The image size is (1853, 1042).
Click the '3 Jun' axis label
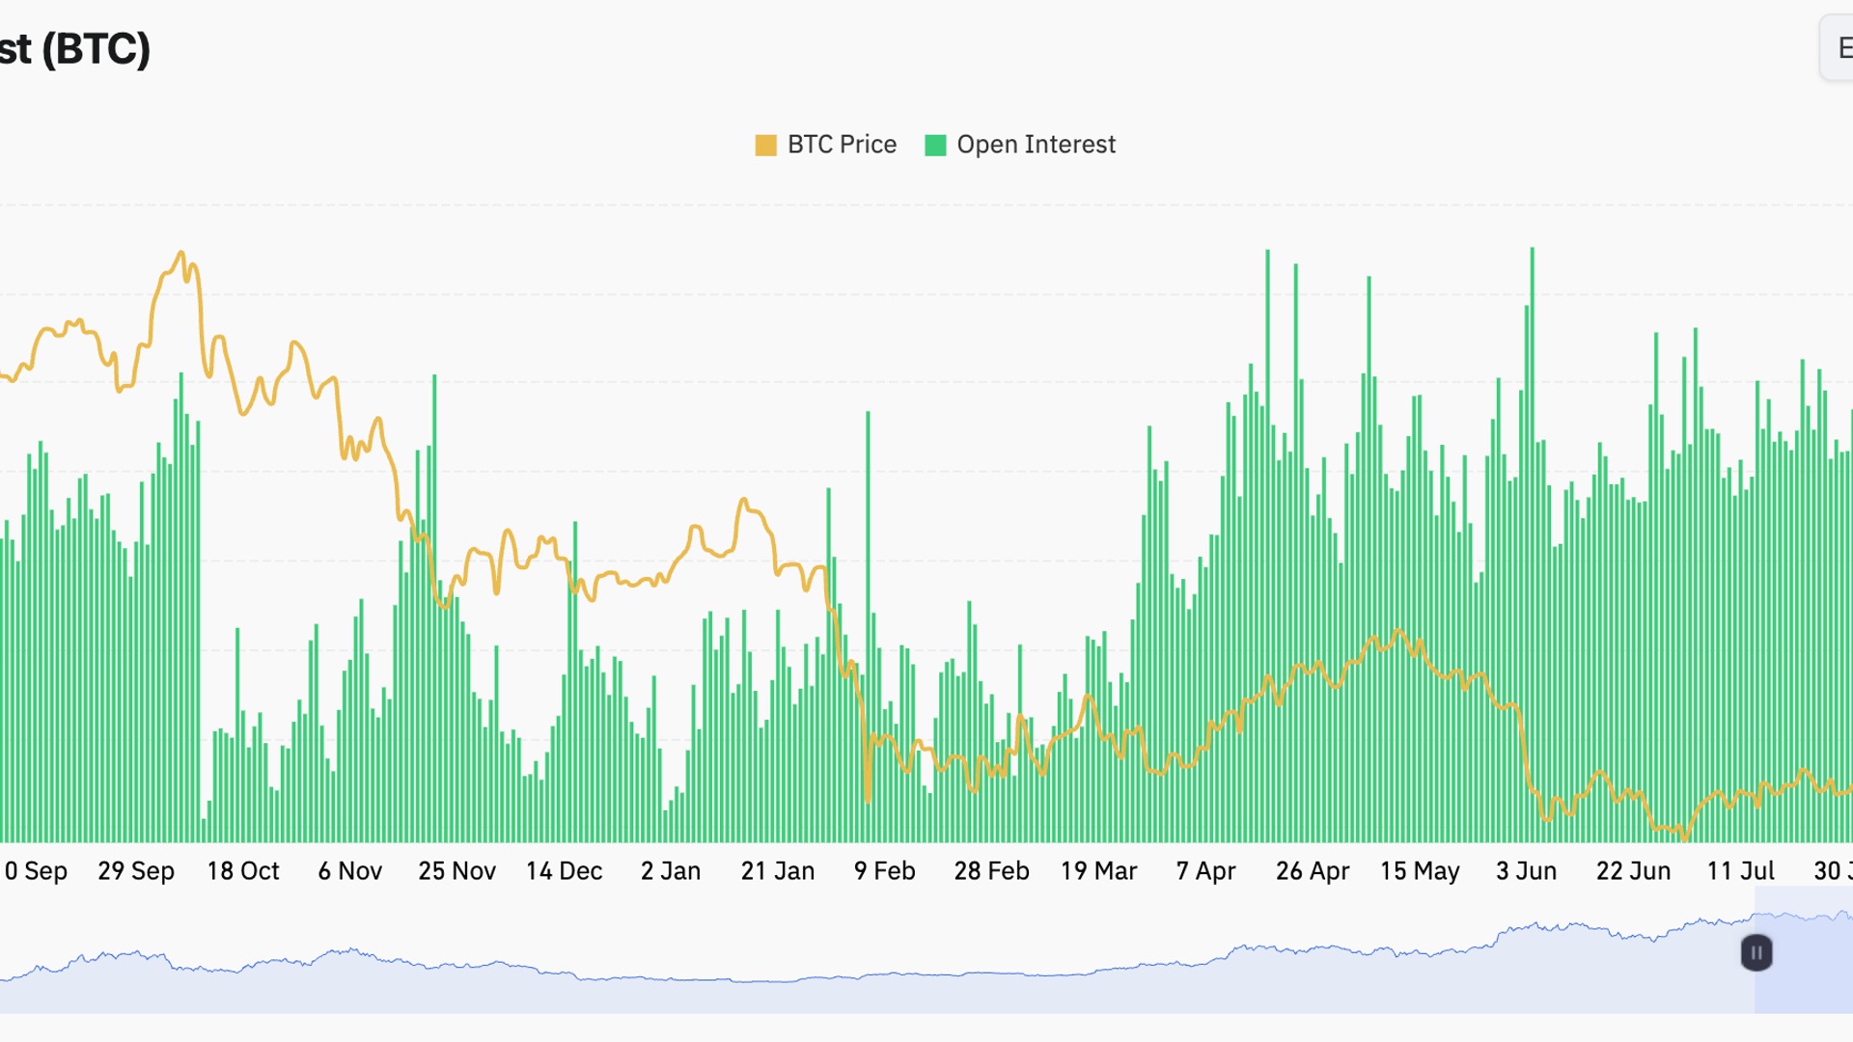point(1527,871)
